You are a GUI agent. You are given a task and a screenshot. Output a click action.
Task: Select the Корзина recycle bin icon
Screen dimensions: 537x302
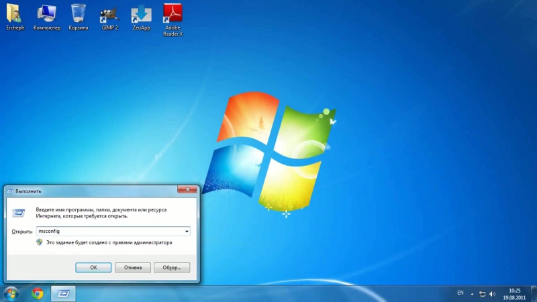tap(78, 17)
